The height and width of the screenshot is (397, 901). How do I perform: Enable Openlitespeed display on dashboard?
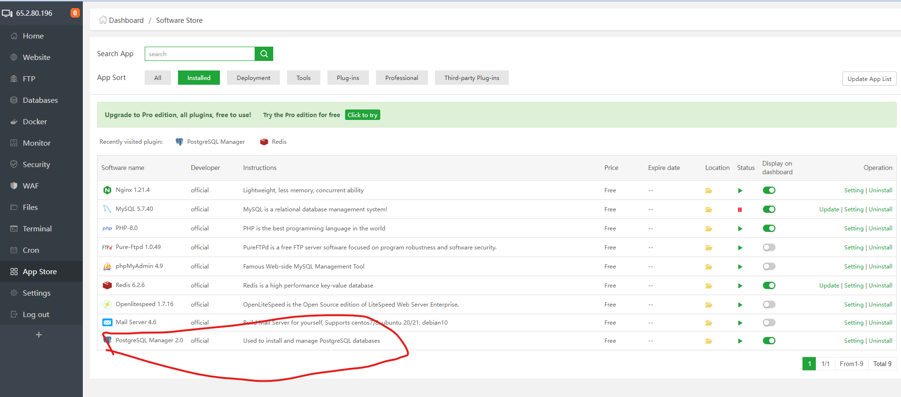click(769, 305)
